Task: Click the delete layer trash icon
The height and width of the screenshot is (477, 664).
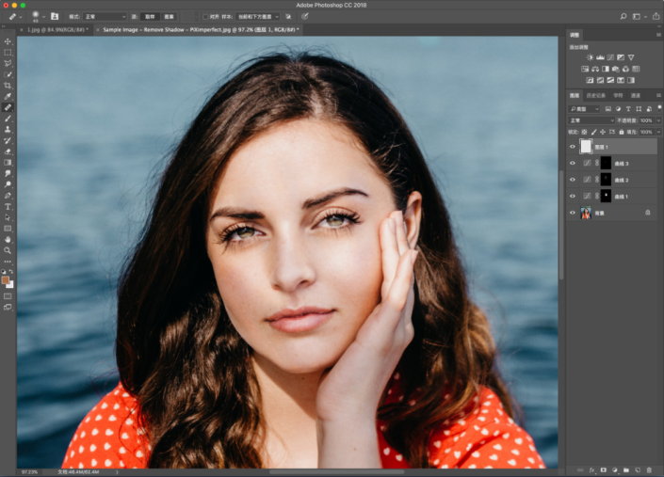Action: click(x=650, y=469)
